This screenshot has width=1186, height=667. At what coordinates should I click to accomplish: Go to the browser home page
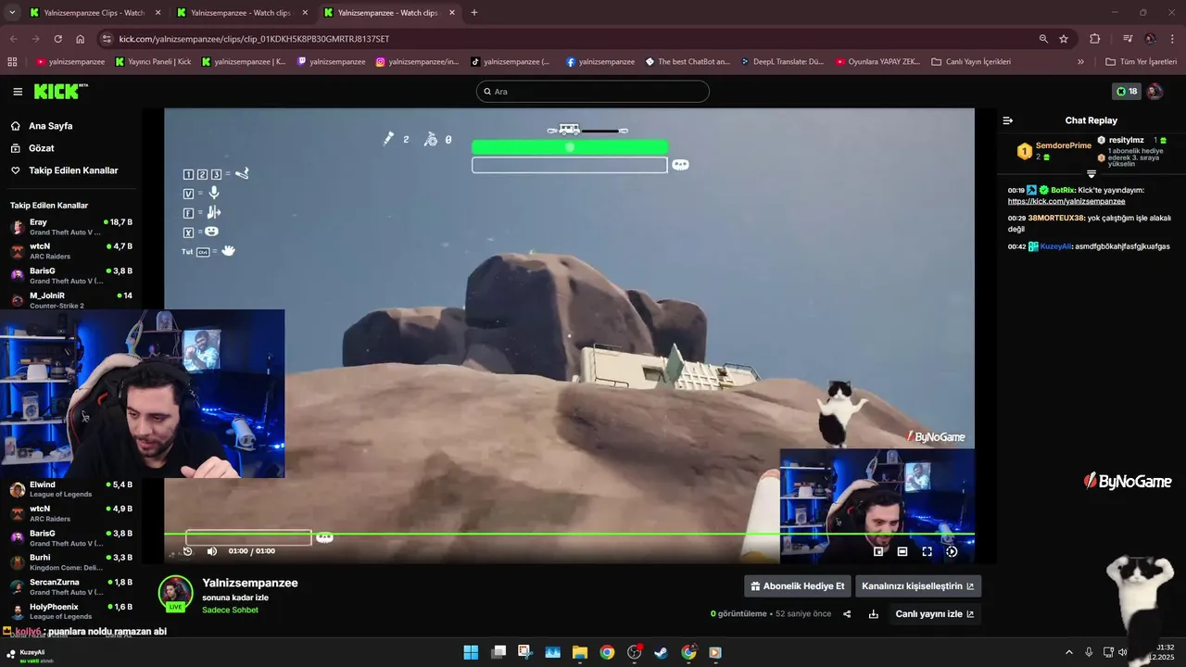pyautogui.click(x=81, y=39)
